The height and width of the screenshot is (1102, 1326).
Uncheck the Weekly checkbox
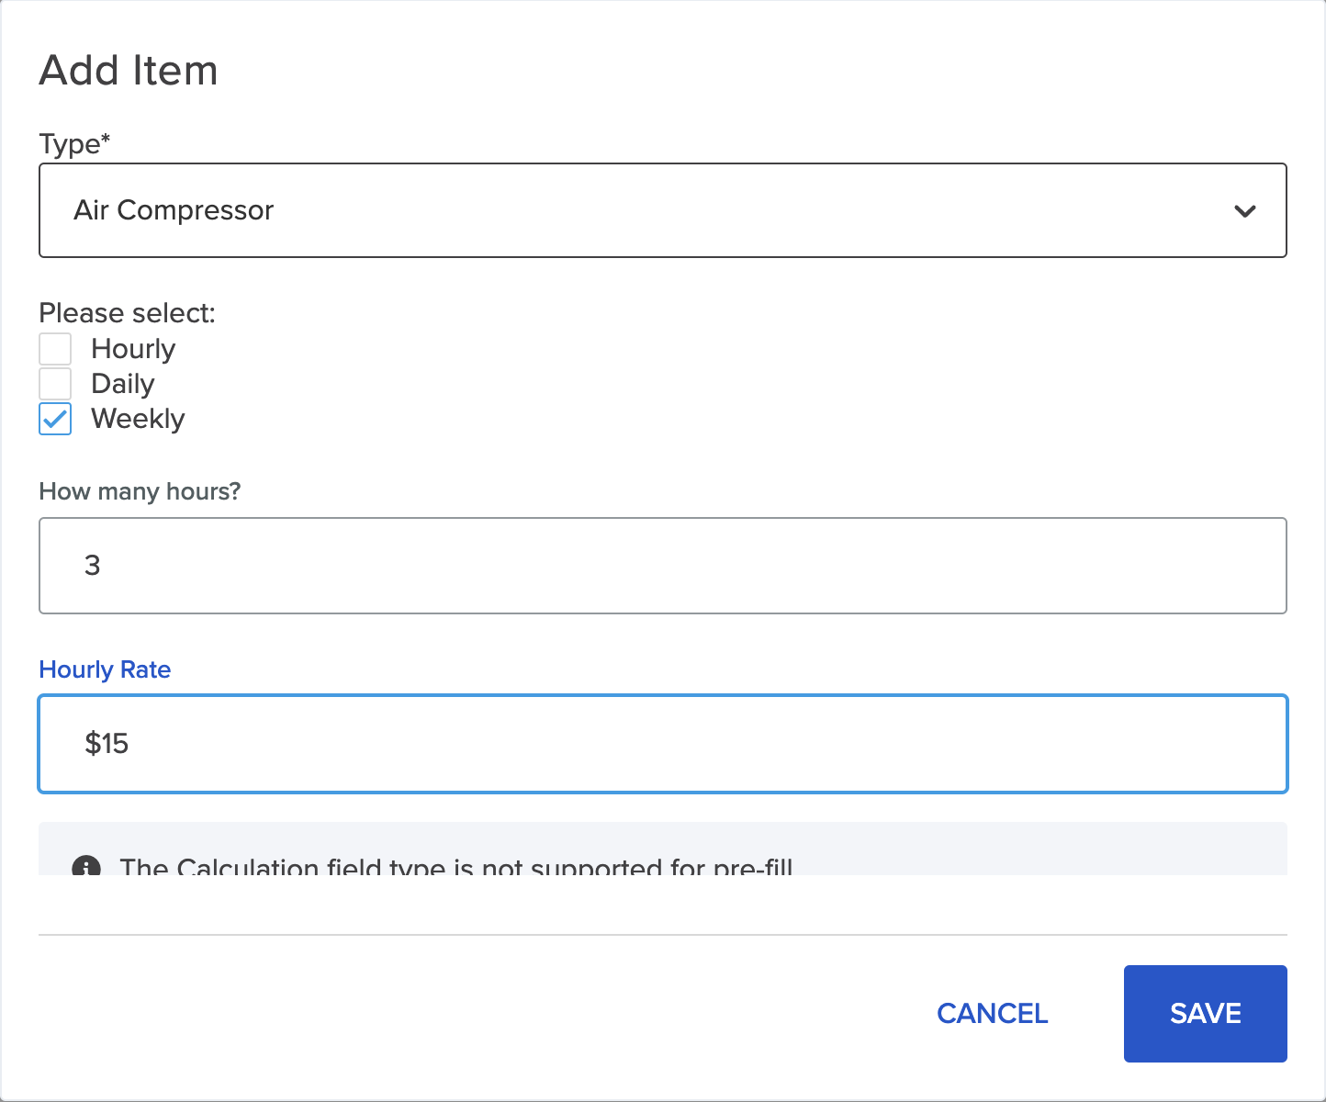pyautogui.click(x=55, y=419)
